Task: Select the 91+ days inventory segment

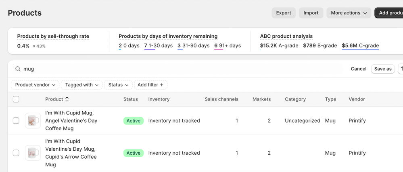Action: point(228,46)
